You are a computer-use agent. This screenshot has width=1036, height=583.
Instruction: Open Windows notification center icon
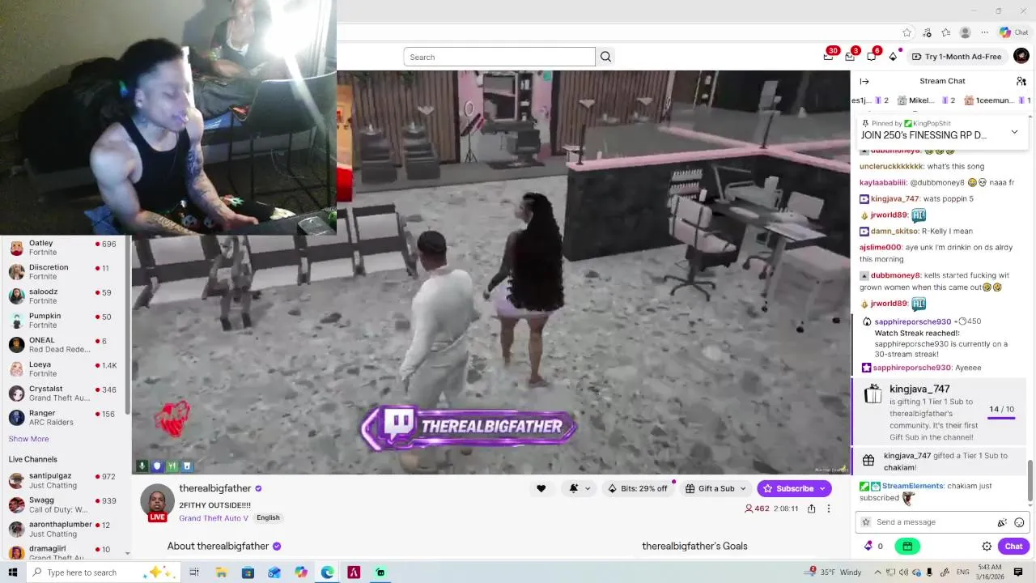(1018, 572)
